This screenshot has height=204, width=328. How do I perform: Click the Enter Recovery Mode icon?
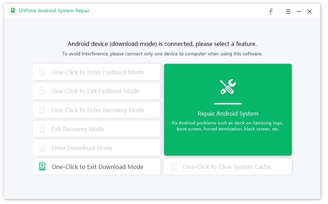[x=42, y=110]
